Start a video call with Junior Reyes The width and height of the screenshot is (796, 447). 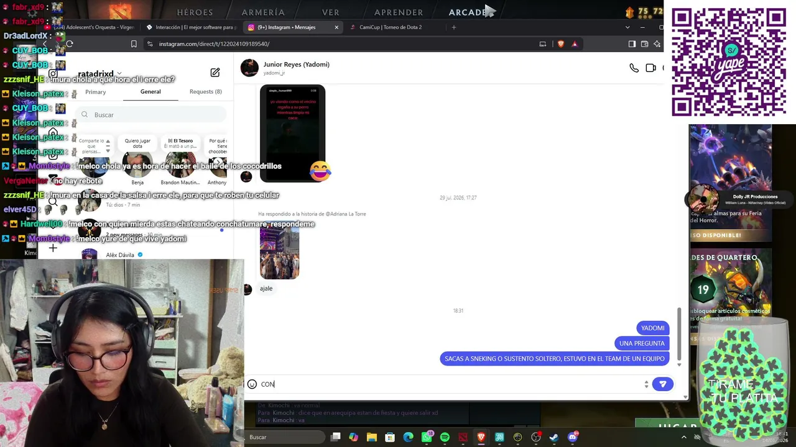click(x=650, y=68)
